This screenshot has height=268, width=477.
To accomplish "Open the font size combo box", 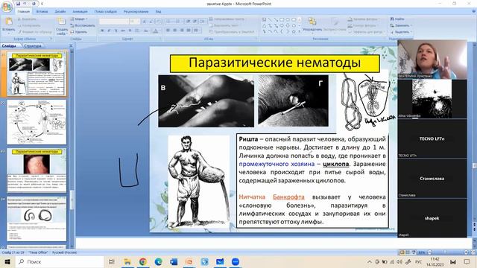I will pos(135,22).
